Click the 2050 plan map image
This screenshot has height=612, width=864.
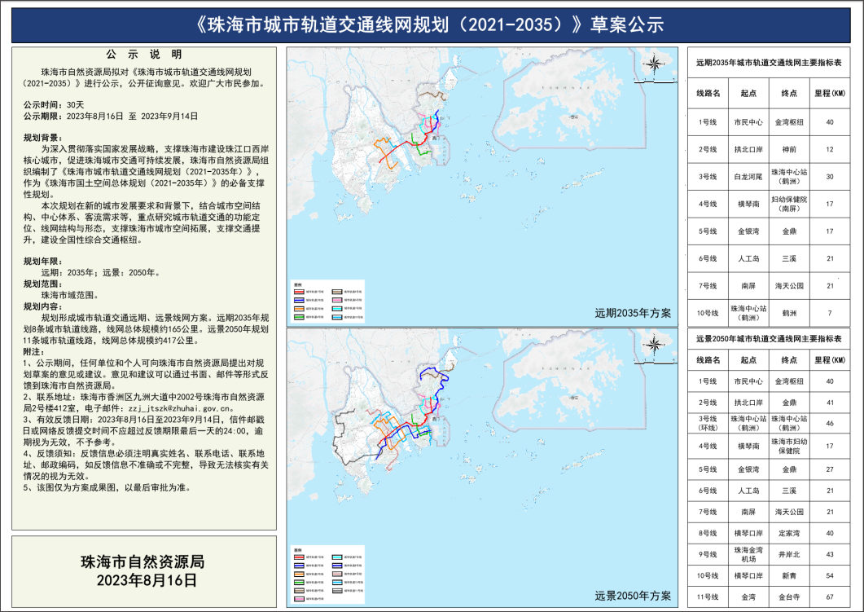(x=482, y=468)
